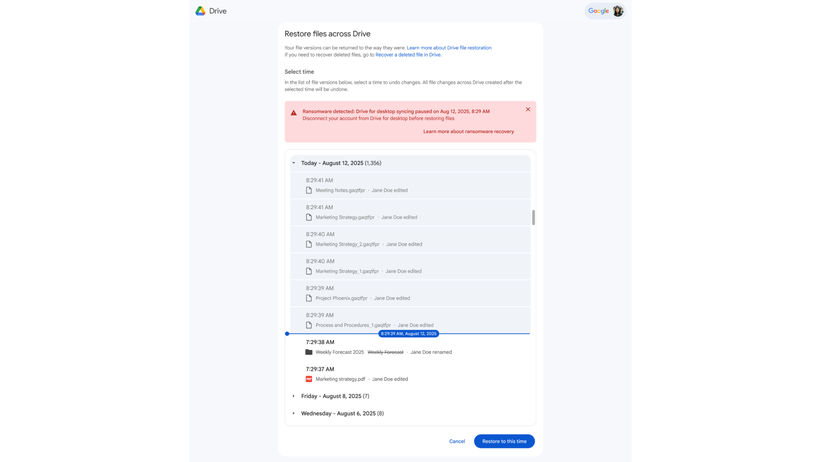The height and width of the screenshot is (462, 821).
Task: Open Learn more about Drive file restoration
Action: tap(449, 48)
